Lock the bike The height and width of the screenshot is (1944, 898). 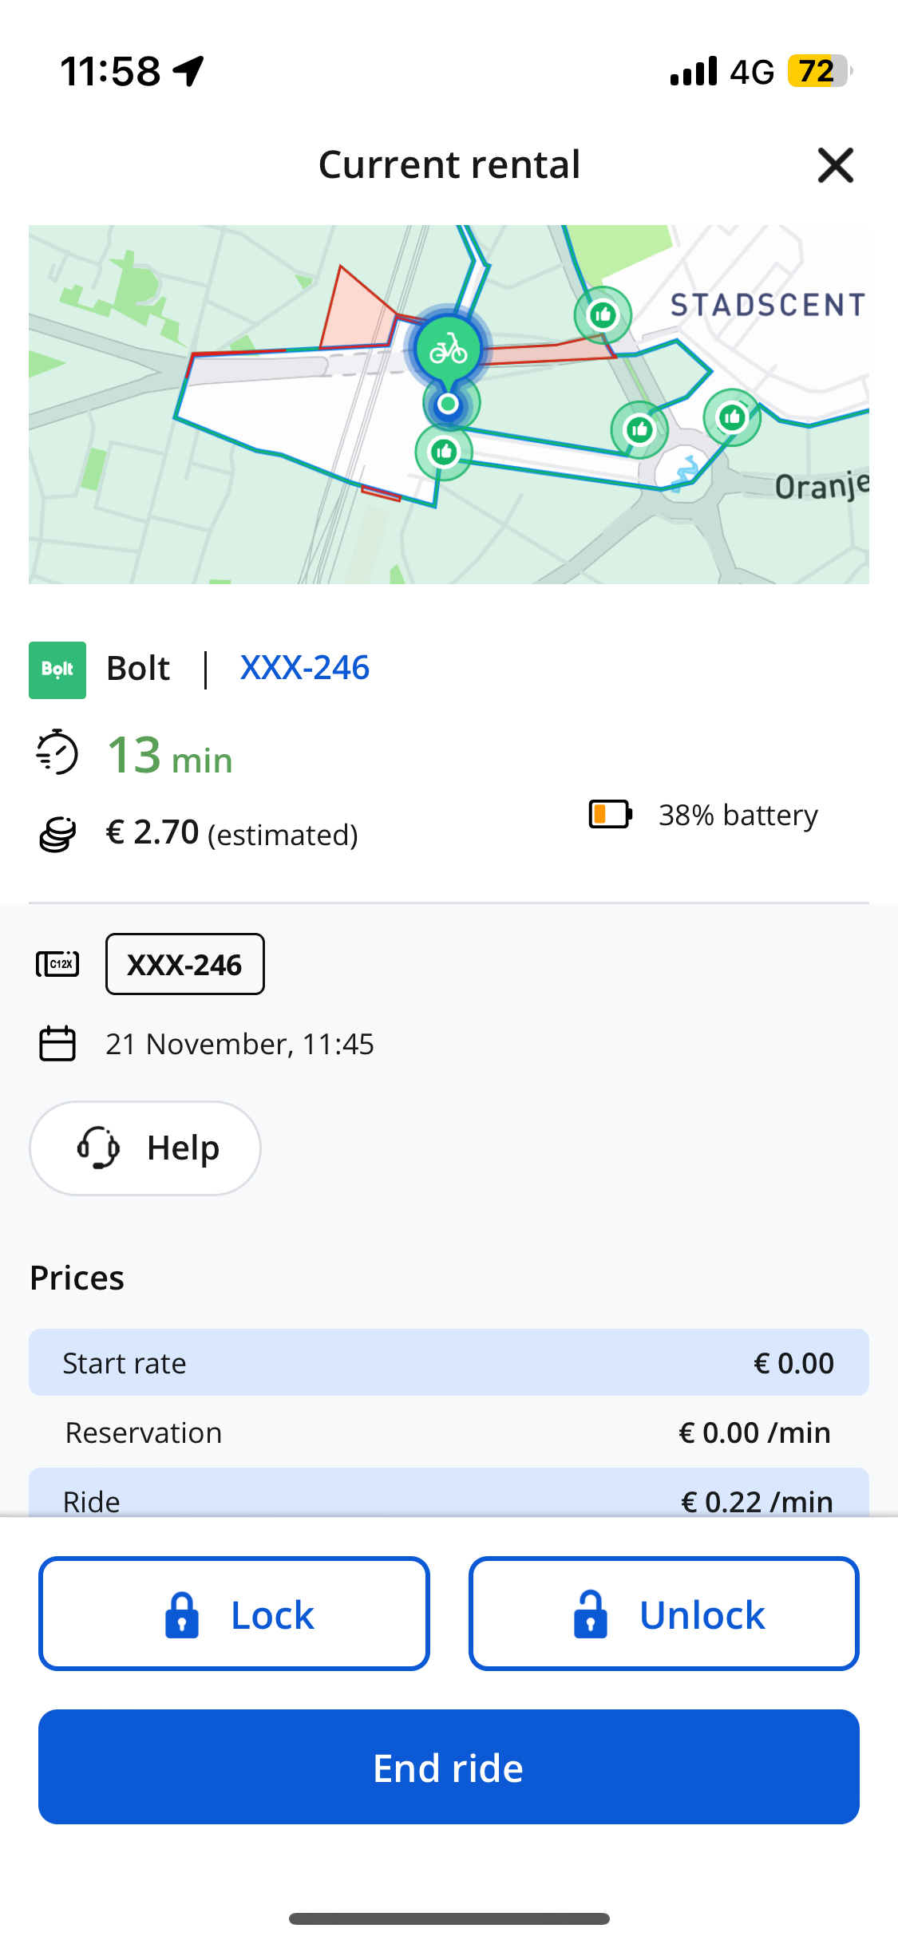(234, 1614)
